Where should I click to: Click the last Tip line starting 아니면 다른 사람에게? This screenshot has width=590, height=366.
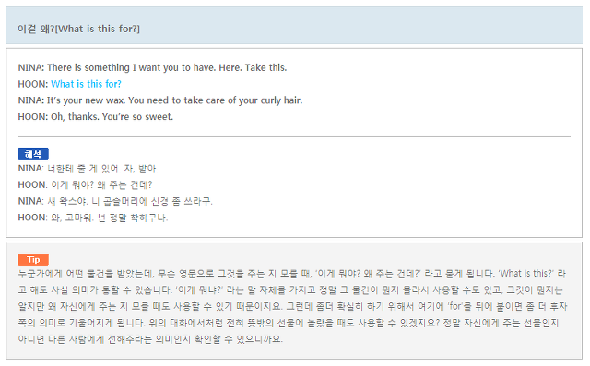[150, 339]
